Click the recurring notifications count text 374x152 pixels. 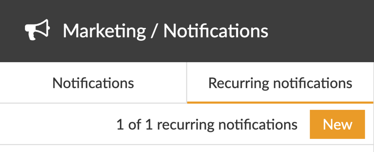pyautogui.click(x=206, y=125)
